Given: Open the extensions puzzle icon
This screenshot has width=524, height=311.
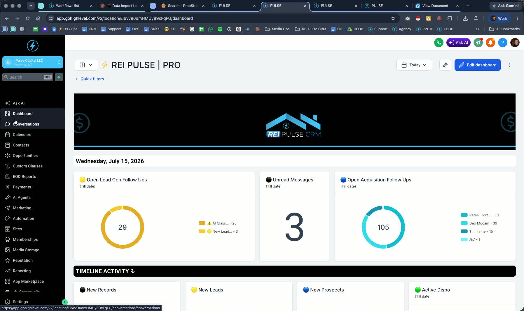Looking at the screenshot, I should click(x=450, y=18).
